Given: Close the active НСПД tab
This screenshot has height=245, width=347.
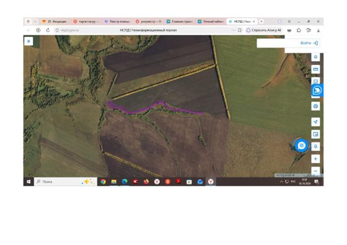Looking at the screenshot, I should click(254, 22).
